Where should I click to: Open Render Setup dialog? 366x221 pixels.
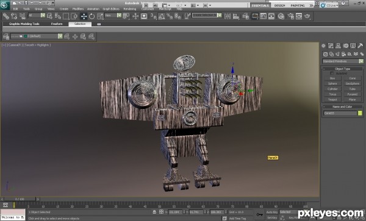290,16
